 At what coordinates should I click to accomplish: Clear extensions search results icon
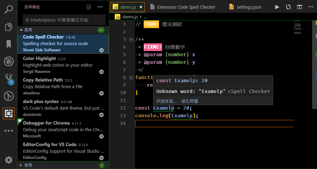pyautogui.click(x=89, y=7)
